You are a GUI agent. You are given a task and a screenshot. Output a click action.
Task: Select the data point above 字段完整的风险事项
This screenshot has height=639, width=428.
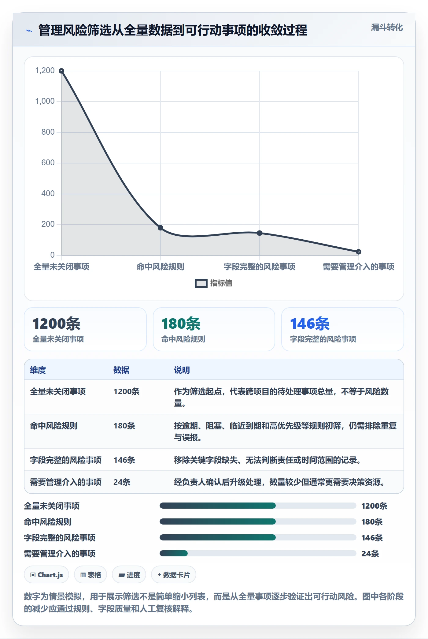pyautogui.click(x=260, y=233)
